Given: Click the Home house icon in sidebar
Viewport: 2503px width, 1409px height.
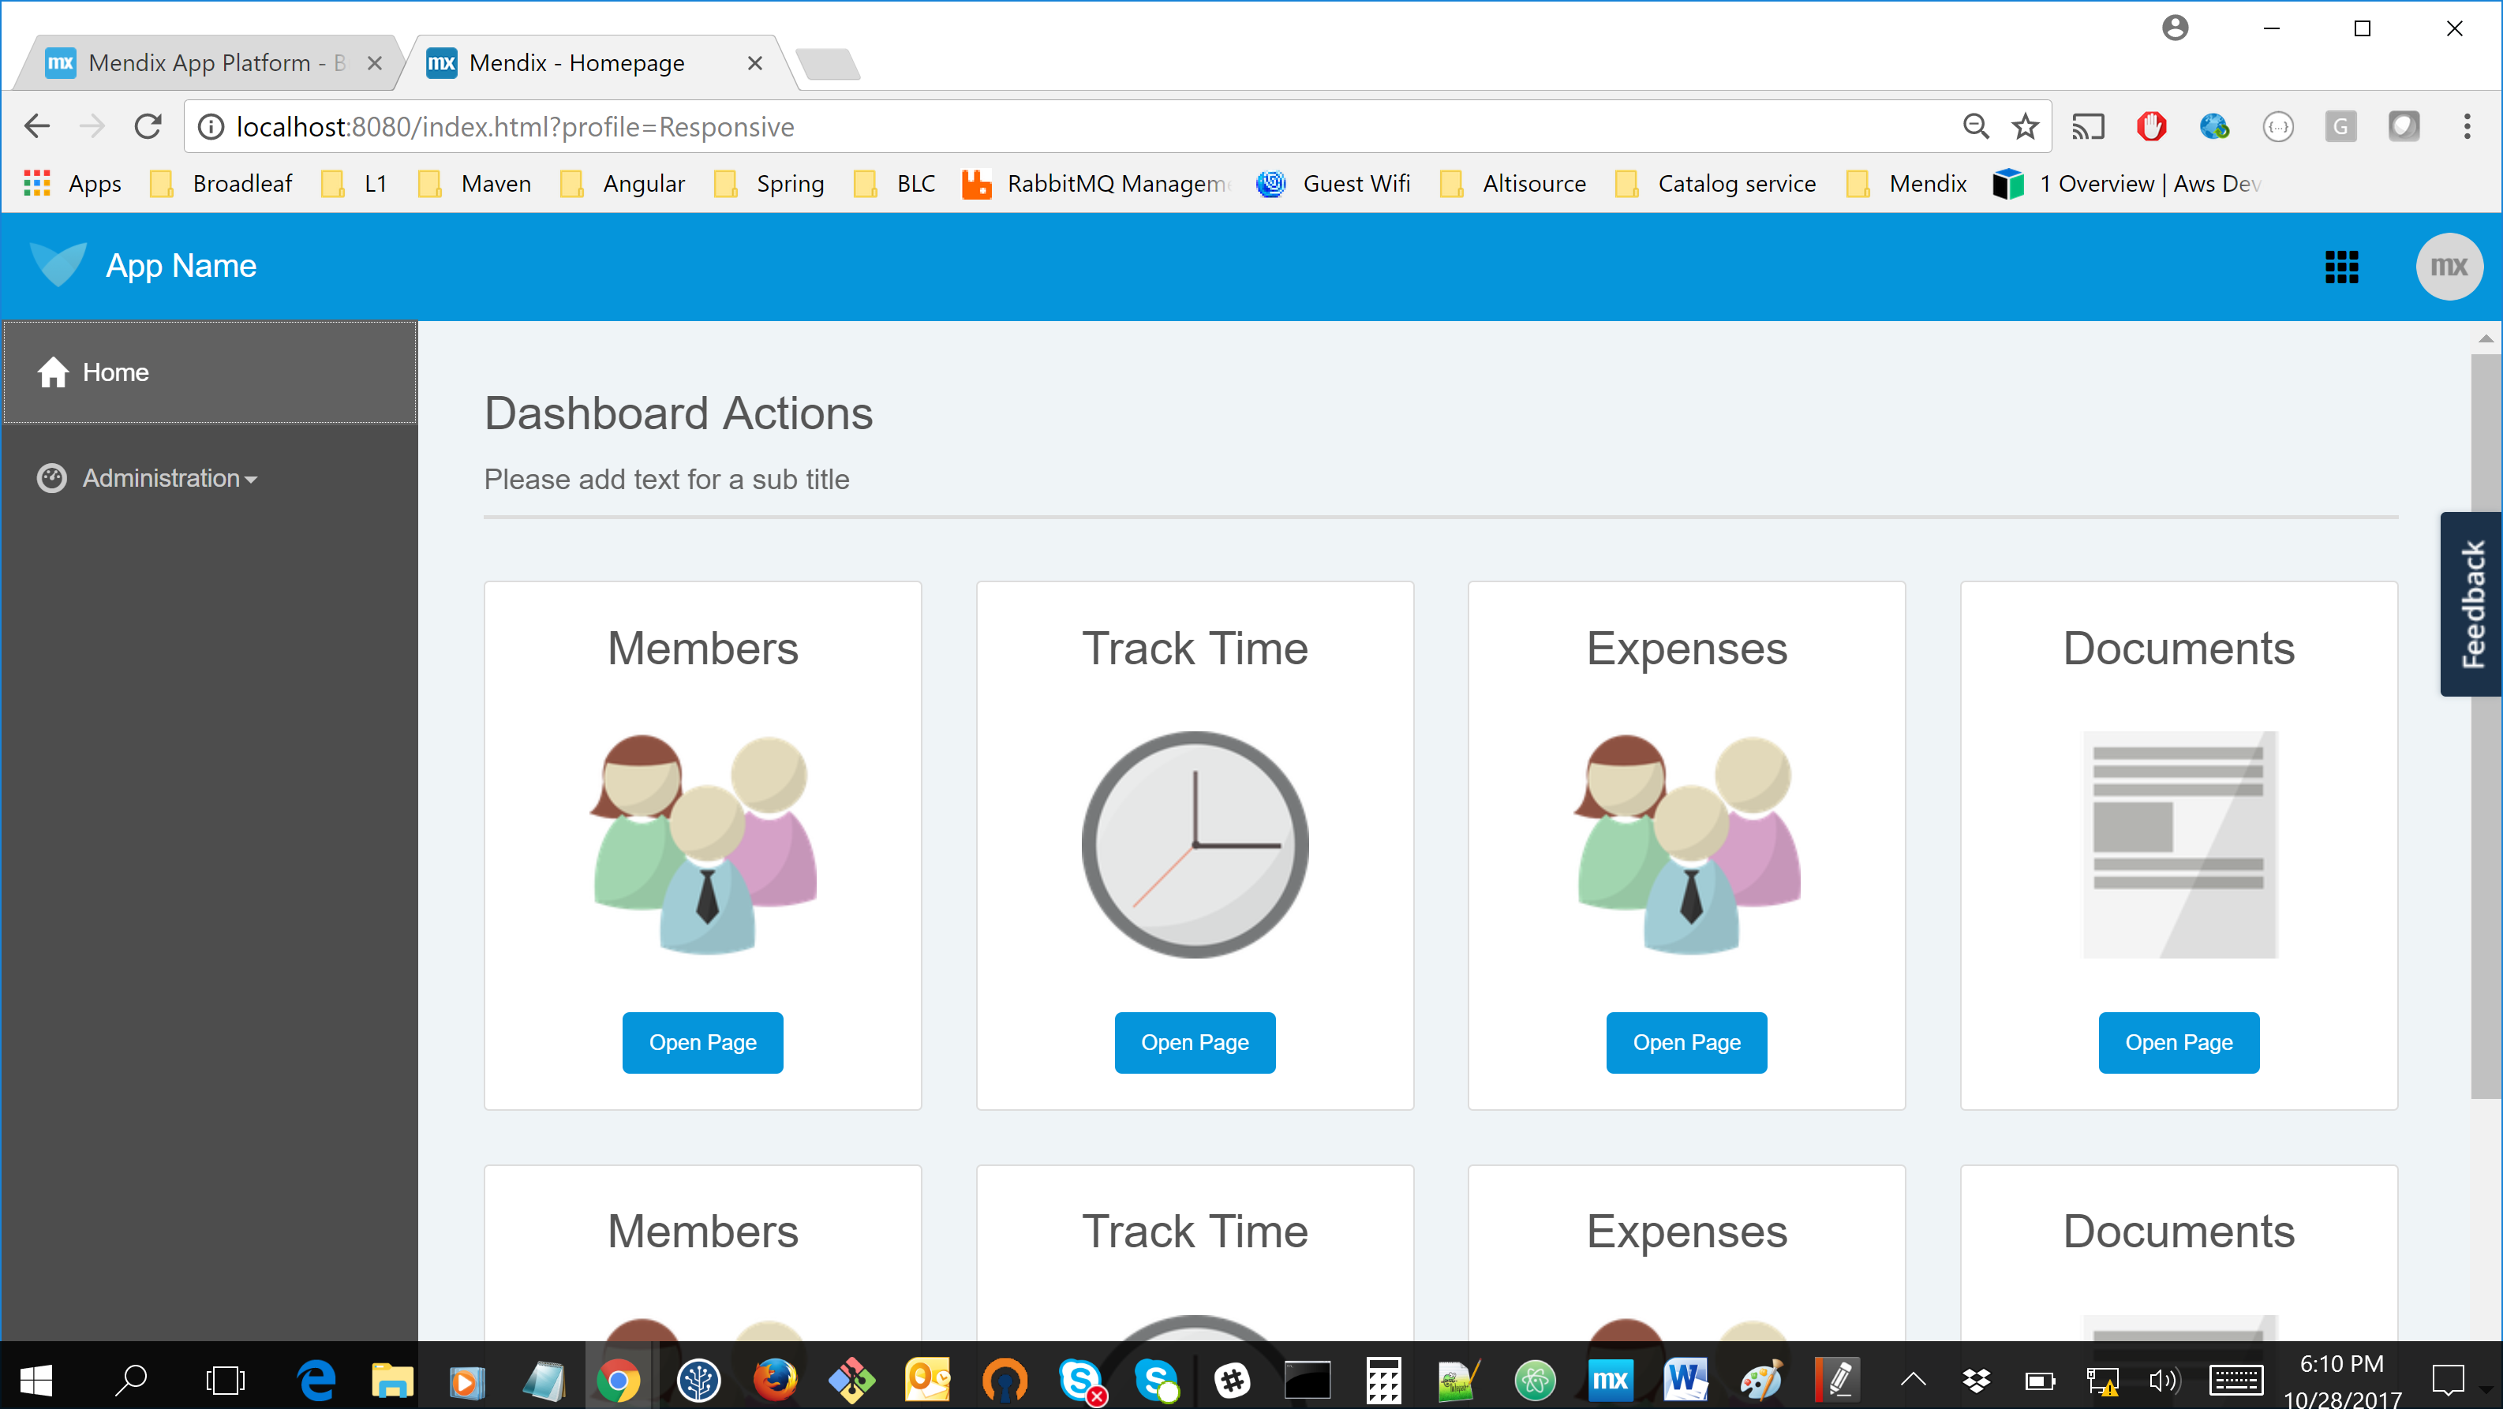Looking at the screenshot, I should point(52,372).
